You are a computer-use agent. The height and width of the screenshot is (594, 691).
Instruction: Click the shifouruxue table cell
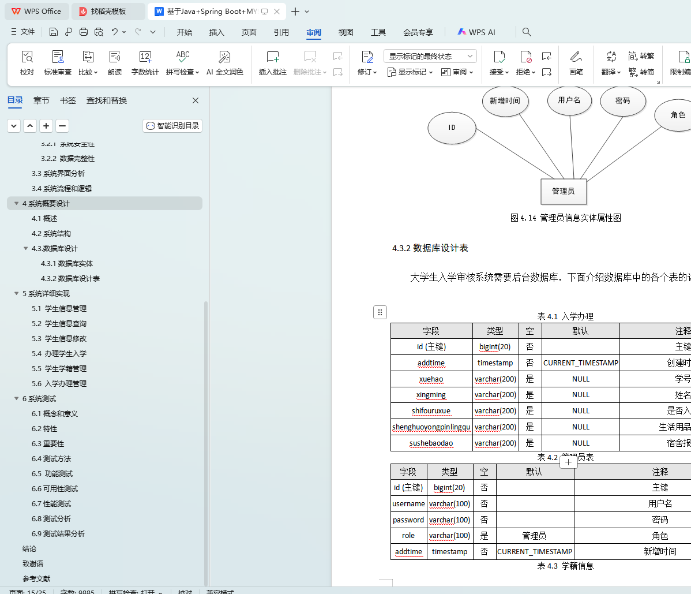point(431,410)
